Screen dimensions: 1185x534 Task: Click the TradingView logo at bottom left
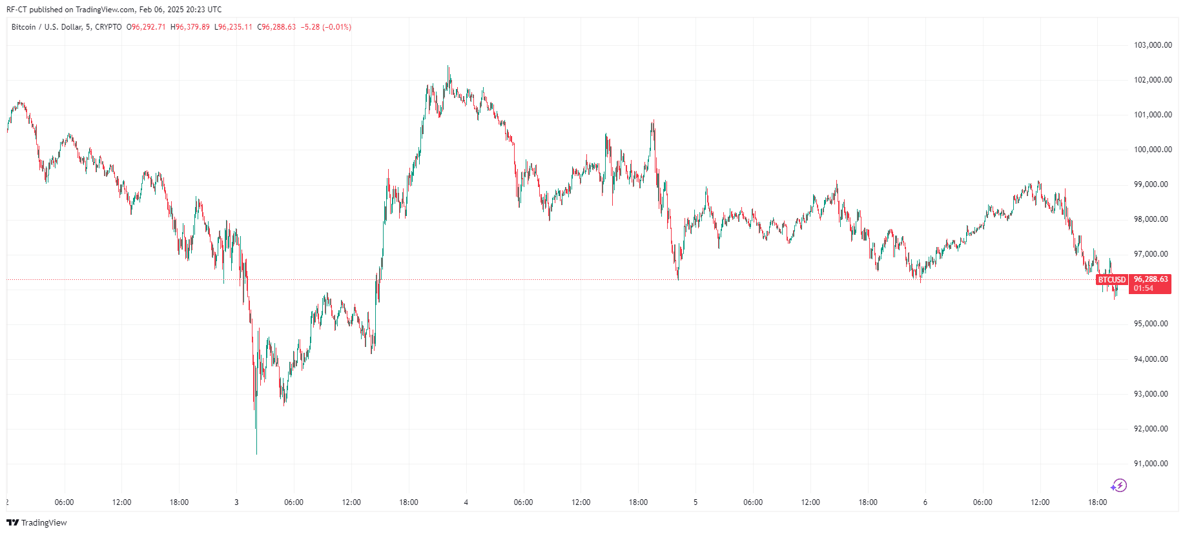[x=37, y=522]
